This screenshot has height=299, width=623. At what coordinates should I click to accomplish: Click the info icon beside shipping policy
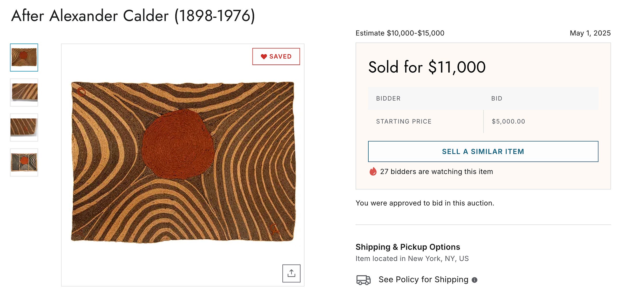pos(475,280)
